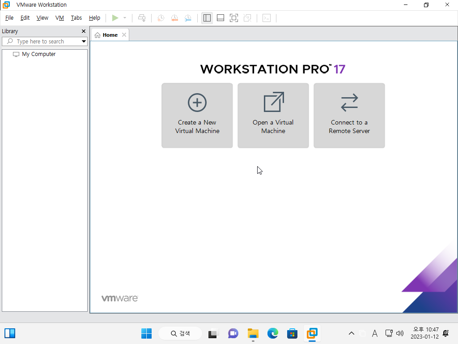The image size is (458, 344).
Task: Close the Home tab
Action: point(124,35)
